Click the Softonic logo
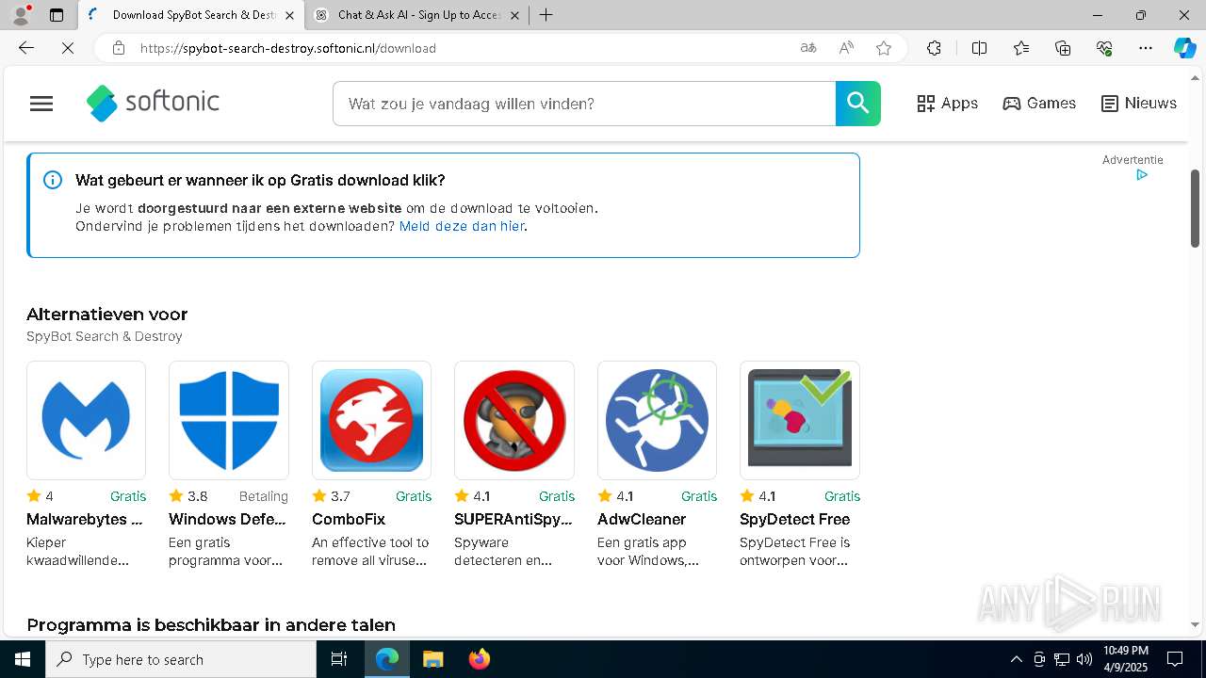1206x678 pixels. click(153, 103)
